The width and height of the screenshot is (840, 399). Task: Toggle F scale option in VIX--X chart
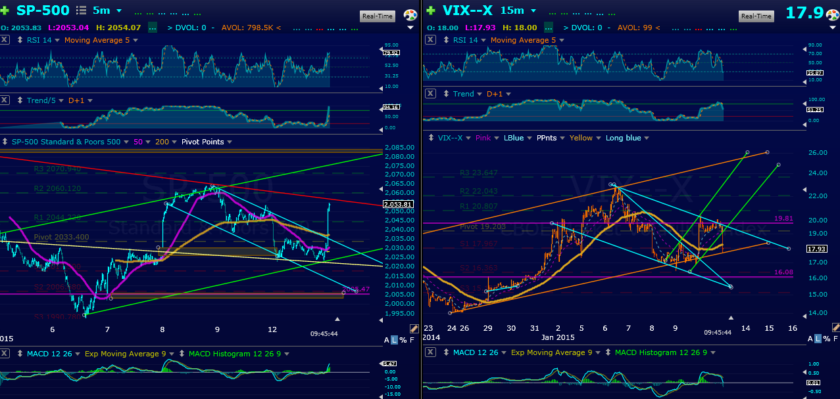coord(835,339)
